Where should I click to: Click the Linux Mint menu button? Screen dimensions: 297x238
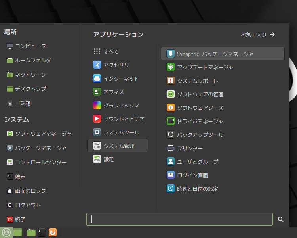coord(6,232)
